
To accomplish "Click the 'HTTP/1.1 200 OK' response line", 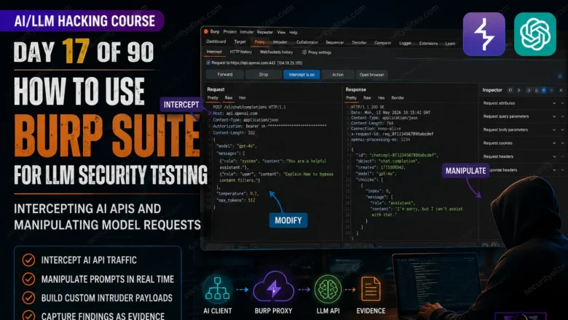I will (x=367, y=107).
